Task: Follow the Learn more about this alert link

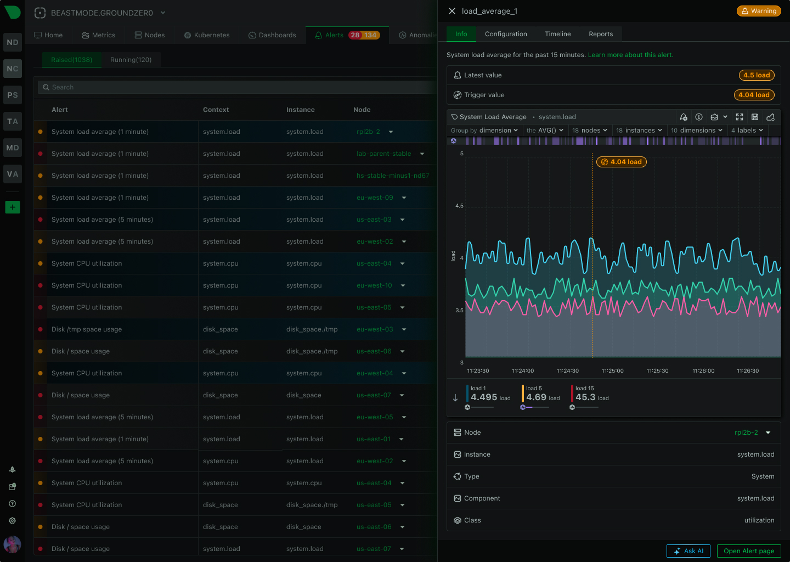Action: 630,55
